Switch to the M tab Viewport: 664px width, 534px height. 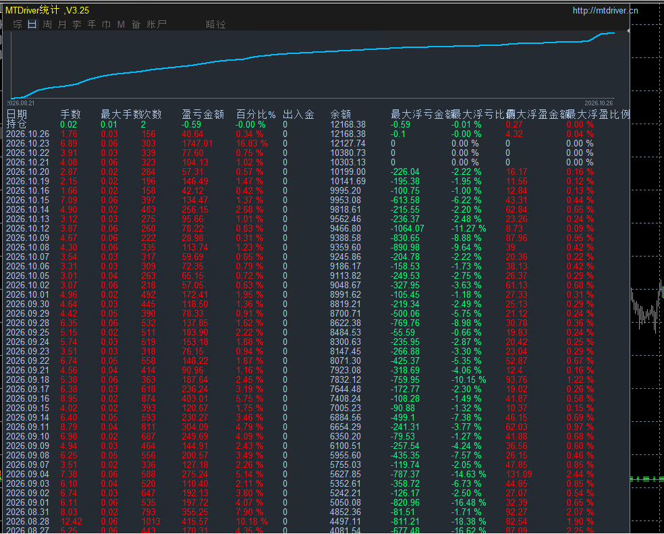click(x=121, y=24)
